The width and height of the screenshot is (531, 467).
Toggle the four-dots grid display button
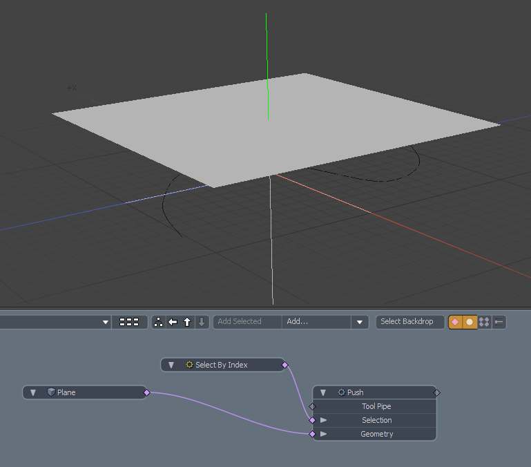pyautogui.click(x=484, y=322)
